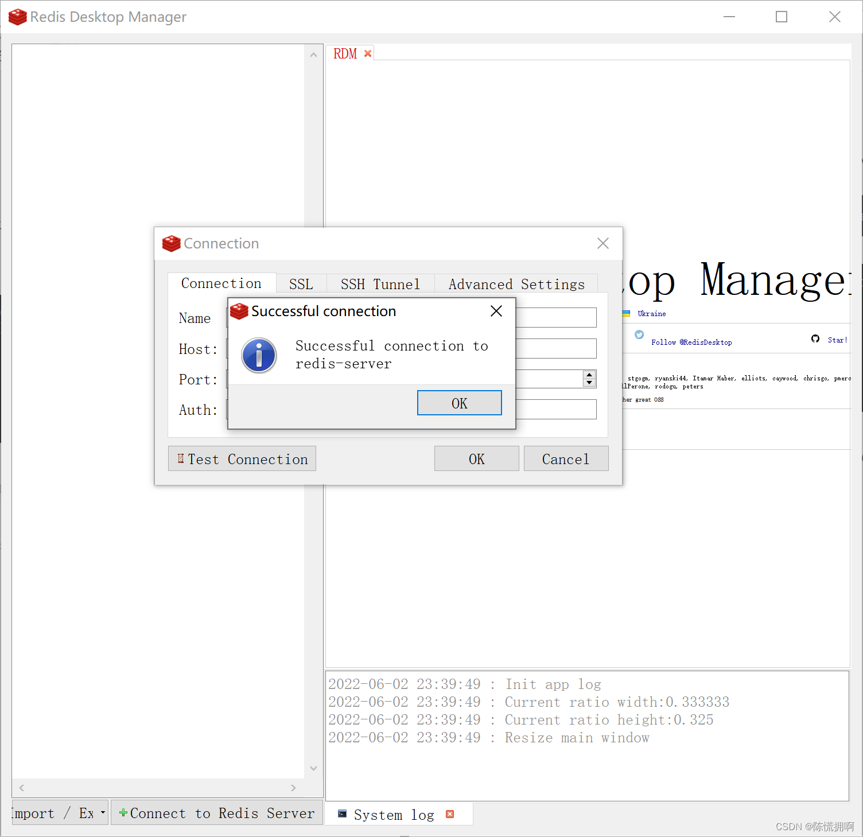Click OK in the Successful connection popup
The height and width of the screenshot is (837, 863).
tap(460, 403)
